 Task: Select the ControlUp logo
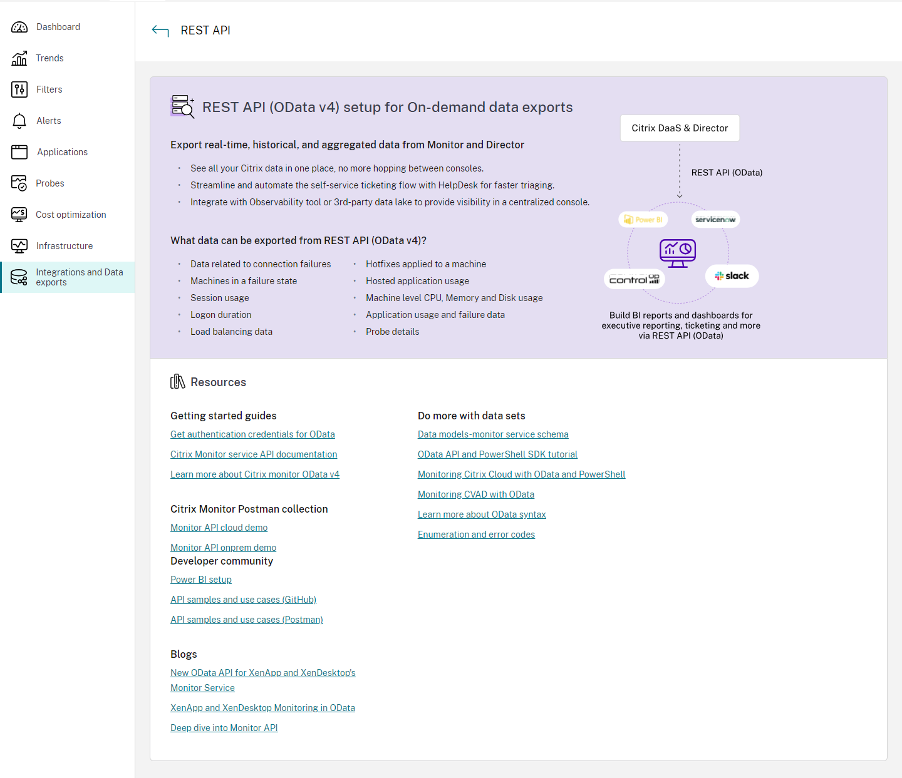click(x=634, y=279)
